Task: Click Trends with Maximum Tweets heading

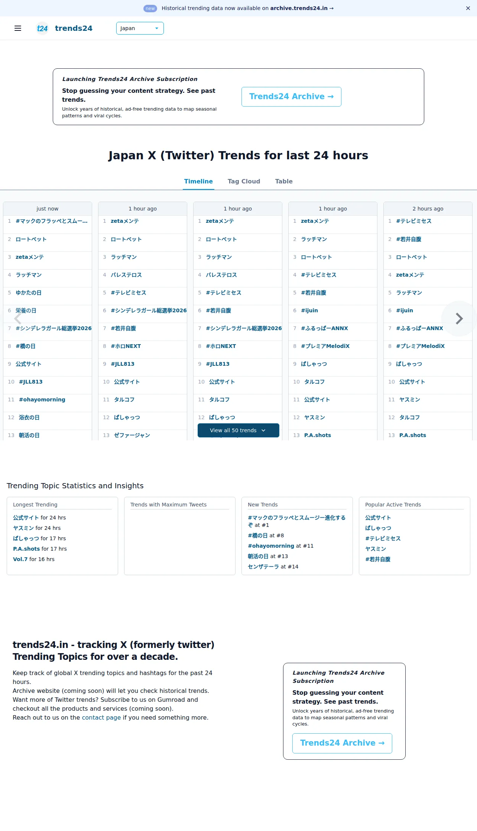Action: (x=169, y=505)
